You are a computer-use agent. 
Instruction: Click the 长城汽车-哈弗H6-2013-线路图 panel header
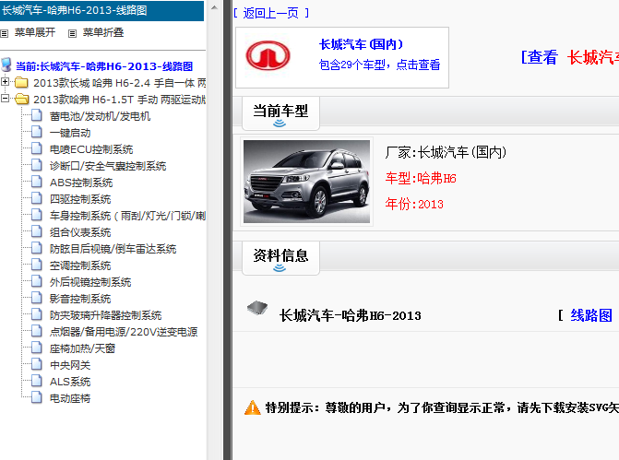(x=101, y=10)
